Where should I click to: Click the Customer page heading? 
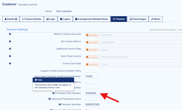9,4
